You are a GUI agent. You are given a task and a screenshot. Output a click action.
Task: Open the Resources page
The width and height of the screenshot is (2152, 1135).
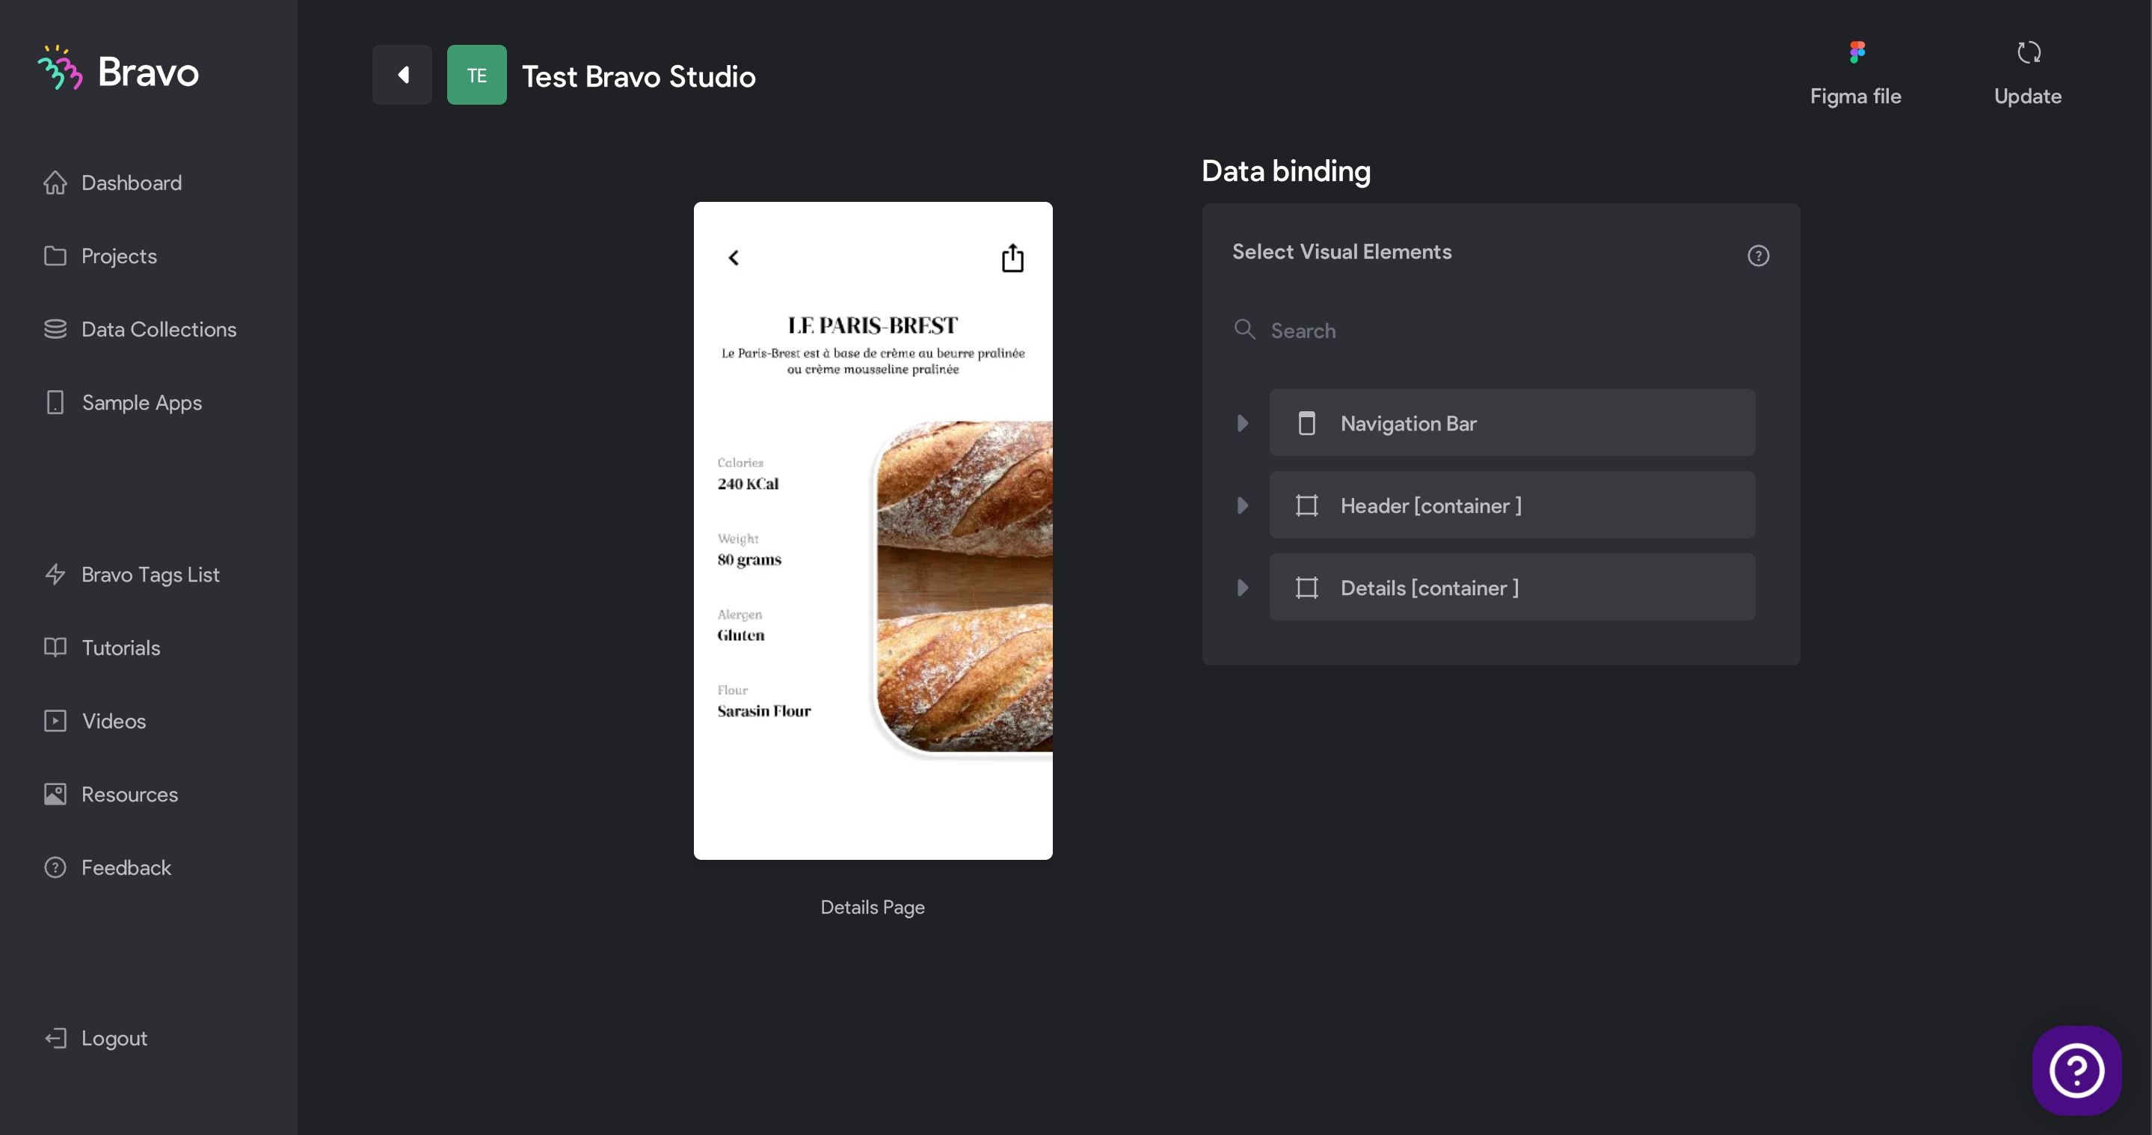[111, 794]
